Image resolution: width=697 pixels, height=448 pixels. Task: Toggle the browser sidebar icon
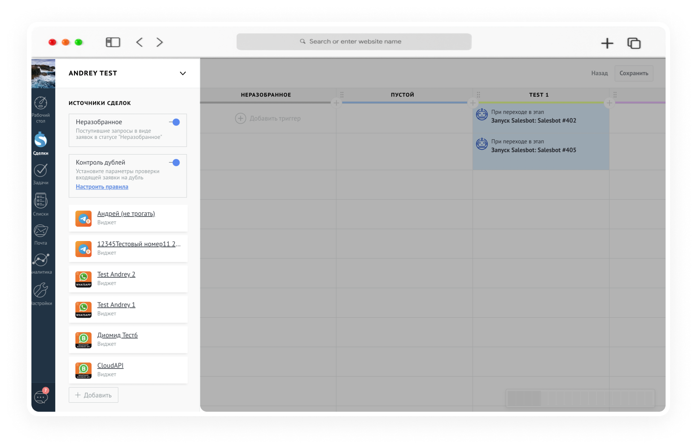(113, 42)
